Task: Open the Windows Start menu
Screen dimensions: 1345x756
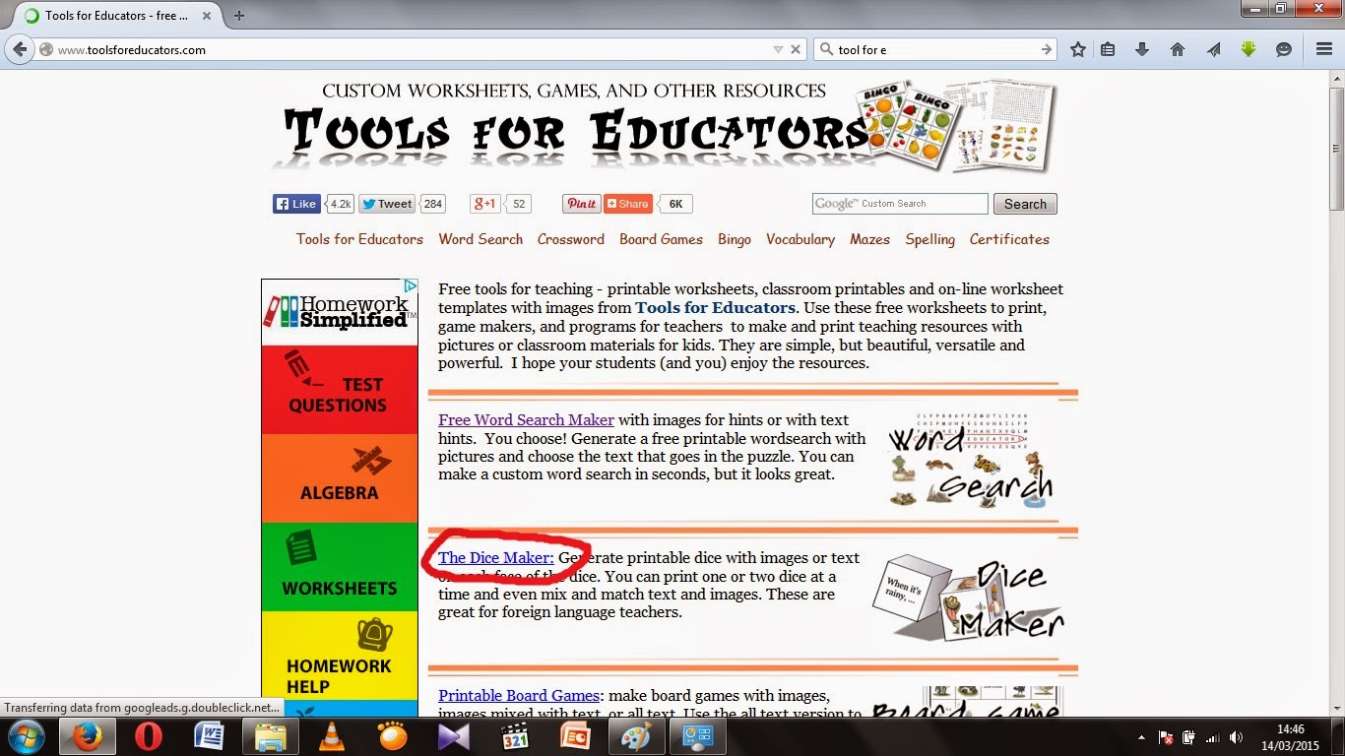Action: (26, 736)
